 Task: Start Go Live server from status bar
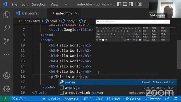point(133,99)
